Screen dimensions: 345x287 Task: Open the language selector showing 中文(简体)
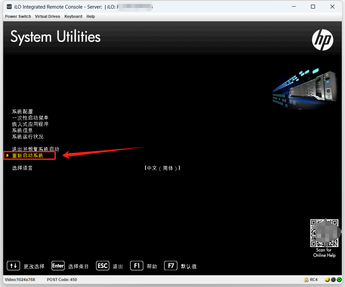coord(162,168)
